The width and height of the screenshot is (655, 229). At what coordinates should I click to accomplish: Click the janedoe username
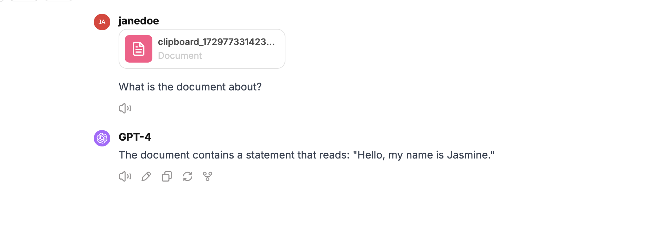139,21
